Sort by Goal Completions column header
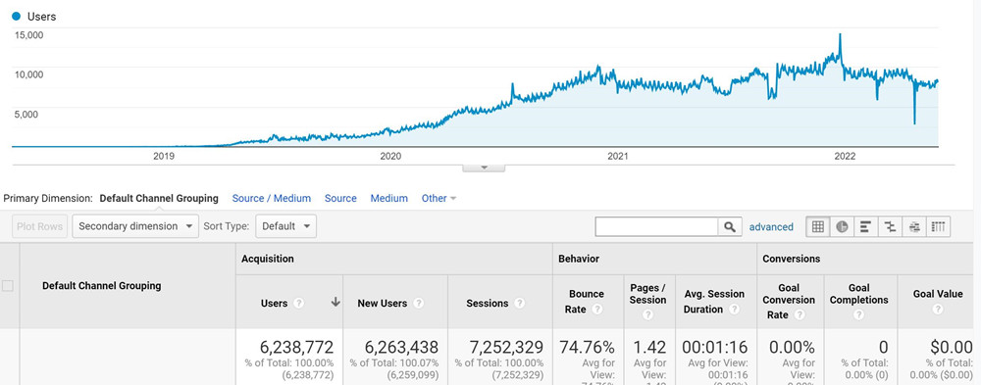This screenshot has width=981, height=385. tap(859, 294)
